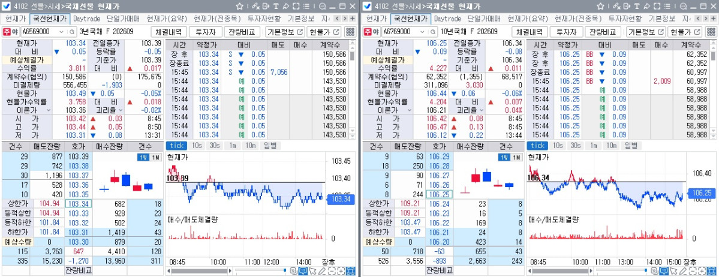Select 일별 chart interval in right window
Screen dimensions: 719x277
click(630, 145)
